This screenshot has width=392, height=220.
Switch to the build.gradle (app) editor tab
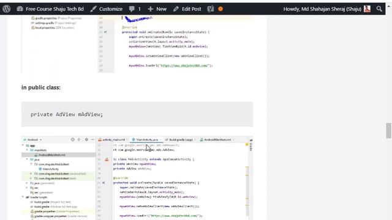coord(181,140)
